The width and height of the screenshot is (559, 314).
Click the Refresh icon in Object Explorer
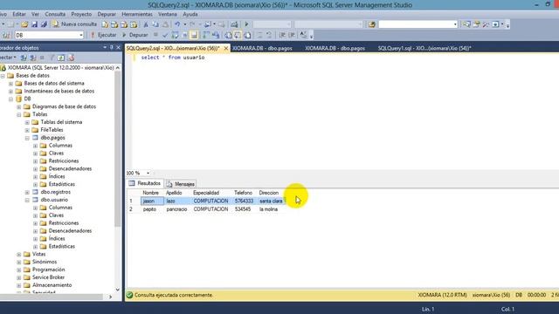(61, 58)
